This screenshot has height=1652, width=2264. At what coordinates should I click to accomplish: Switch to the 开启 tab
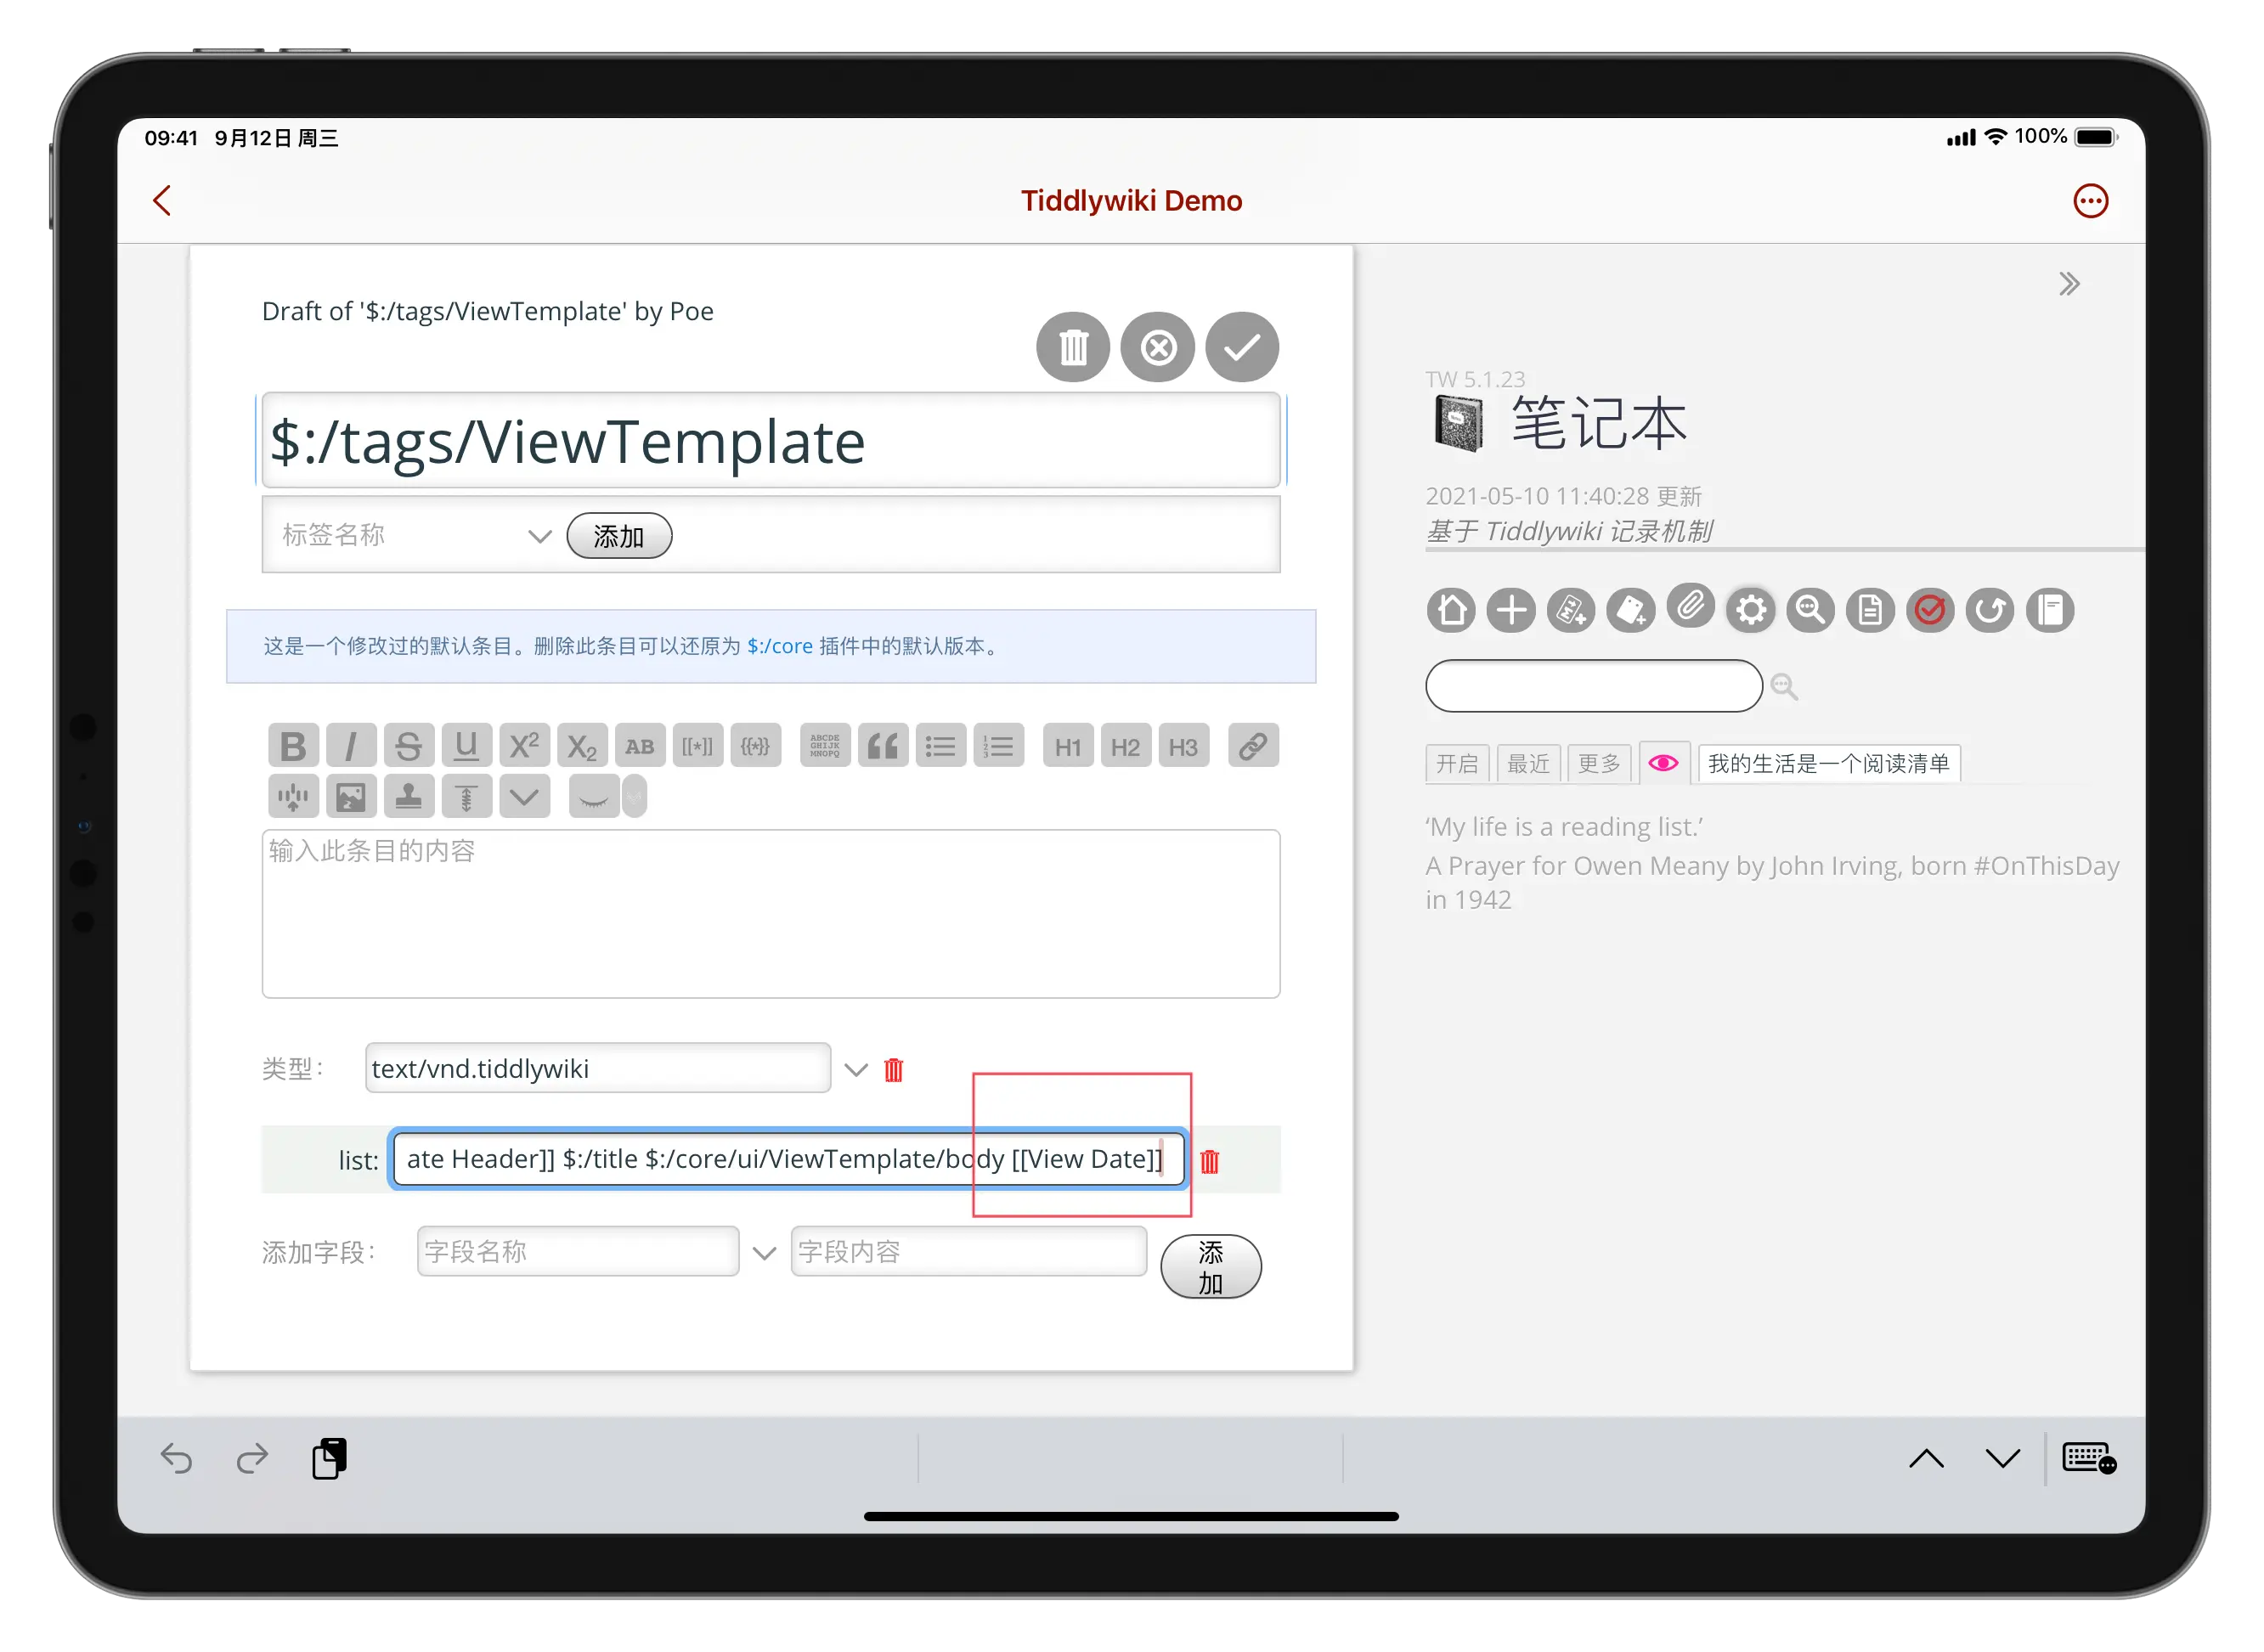tap(1457, 764)
